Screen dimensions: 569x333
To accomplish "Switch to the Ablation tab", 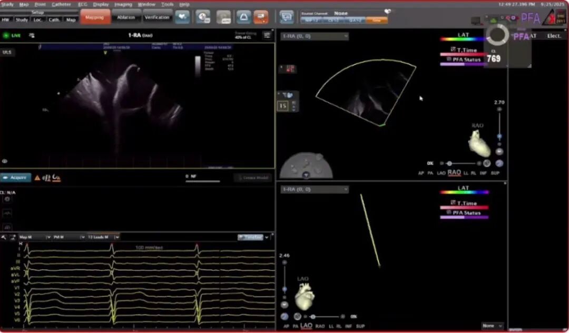I will coord(126,17).
